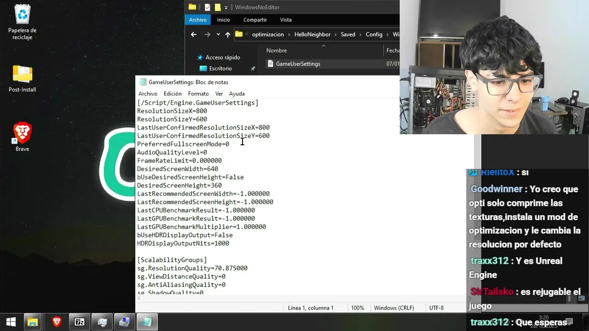
Task: Go back in File Explorer
Action: click(194, 34)
